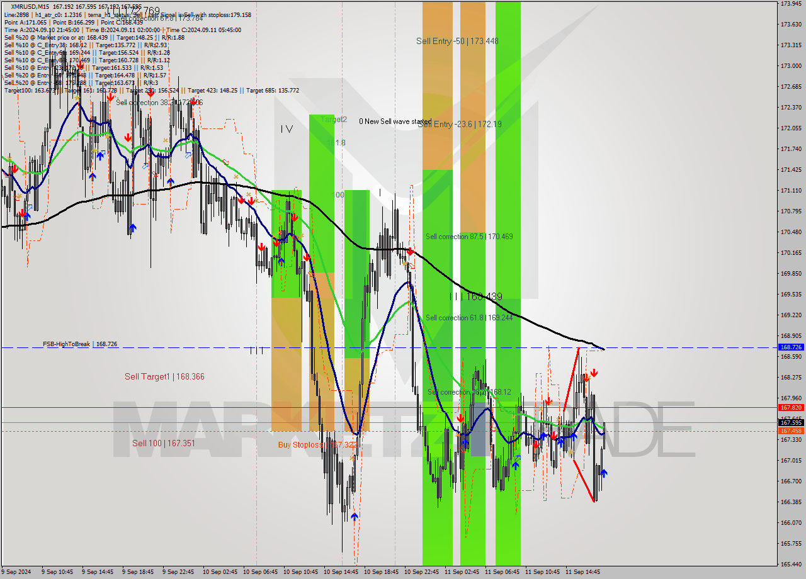Click the red 167.820 price tag on axis

(x=791, y=407)
